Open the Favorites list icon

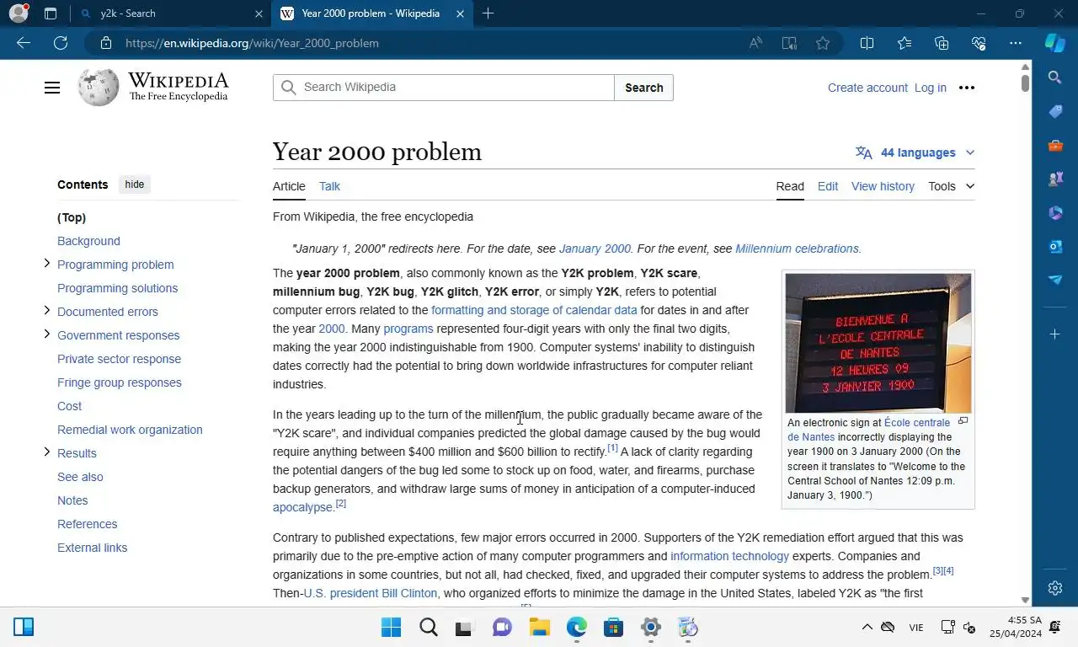click(x=905, y=43)
